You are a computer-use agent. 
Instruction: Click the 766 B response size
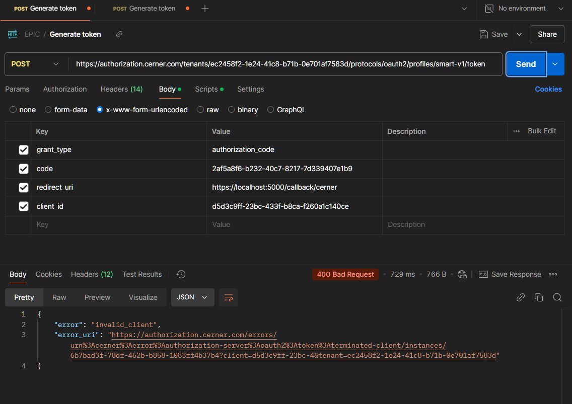point(436,274)
